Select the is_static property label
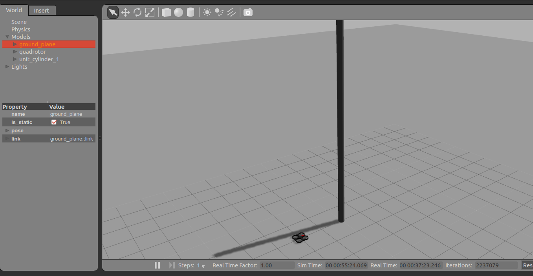533x276 pixels. tap(22, 122)
